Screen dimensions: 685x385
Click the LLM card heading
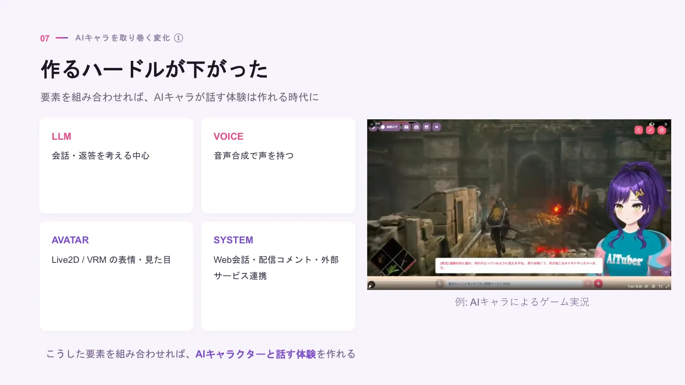[x=61, y=136]
